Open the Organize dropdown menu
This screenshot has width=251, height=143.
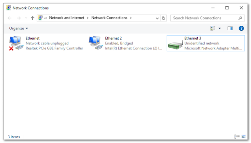point(19,28)
